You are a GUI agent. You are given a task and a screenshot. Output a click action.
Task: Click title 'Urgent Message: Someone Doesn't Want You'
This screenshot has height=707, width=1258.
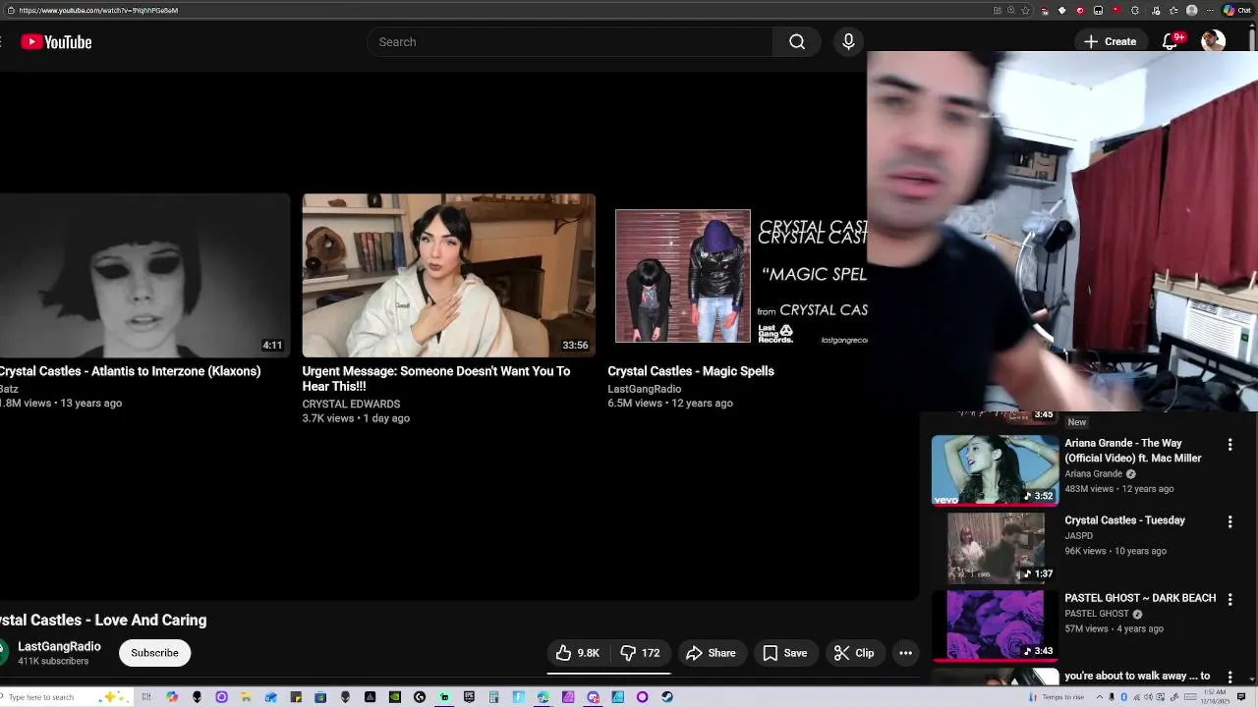[x=436, y=379]
